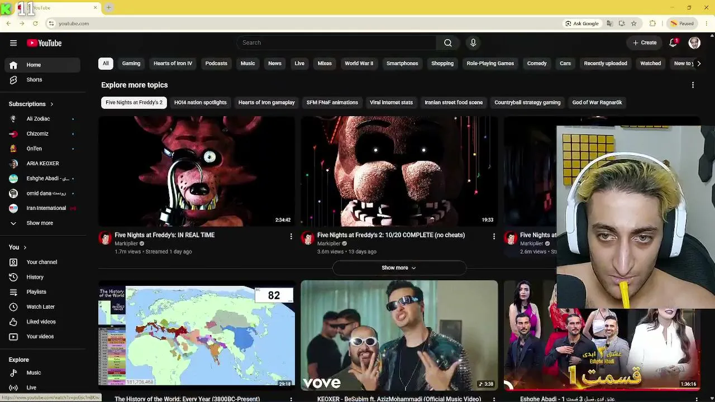715x402 pixels.
Task: Open Shorts in the sidebar
Action: [x=42, y=80]
